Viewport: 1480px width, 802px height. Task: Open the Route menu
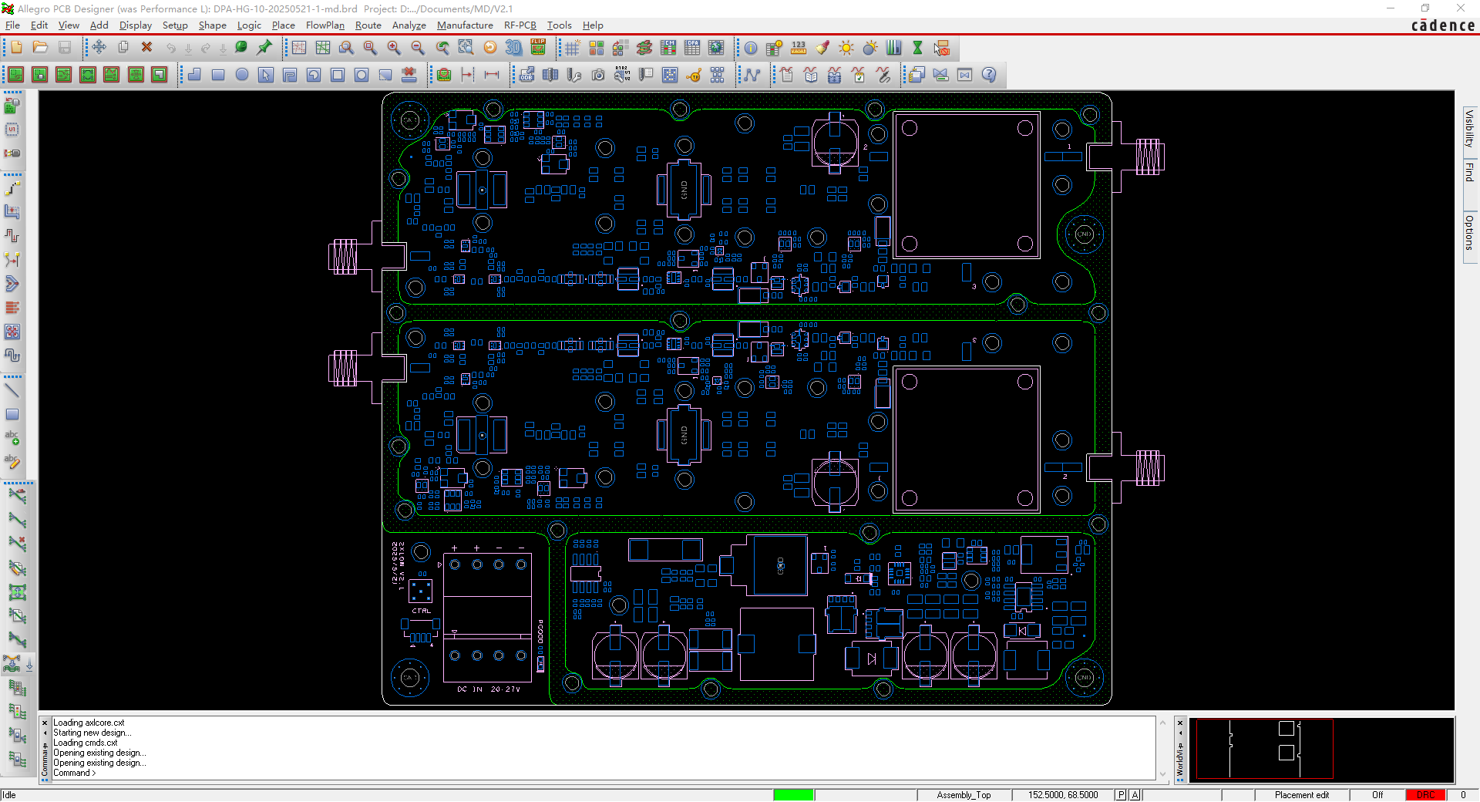[x=368, y=25]
